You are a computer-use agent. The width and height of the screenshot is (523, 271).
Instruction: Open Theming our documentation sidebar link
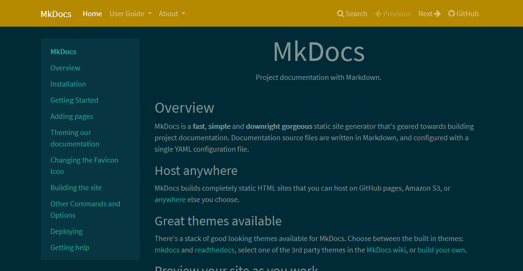(x=75, y=138)
